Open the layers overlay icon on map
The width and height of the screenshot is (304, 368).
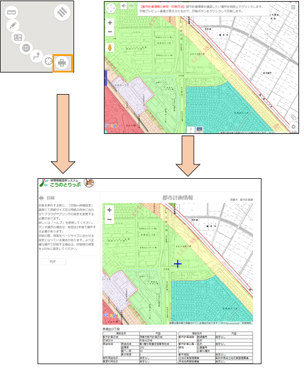(x=293, y=117)
